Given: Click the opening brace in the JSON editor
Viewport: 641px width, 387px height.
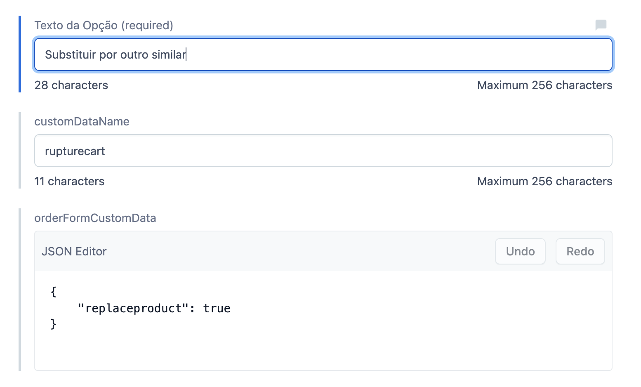Looking at the screenshot, I should (53, 292).
